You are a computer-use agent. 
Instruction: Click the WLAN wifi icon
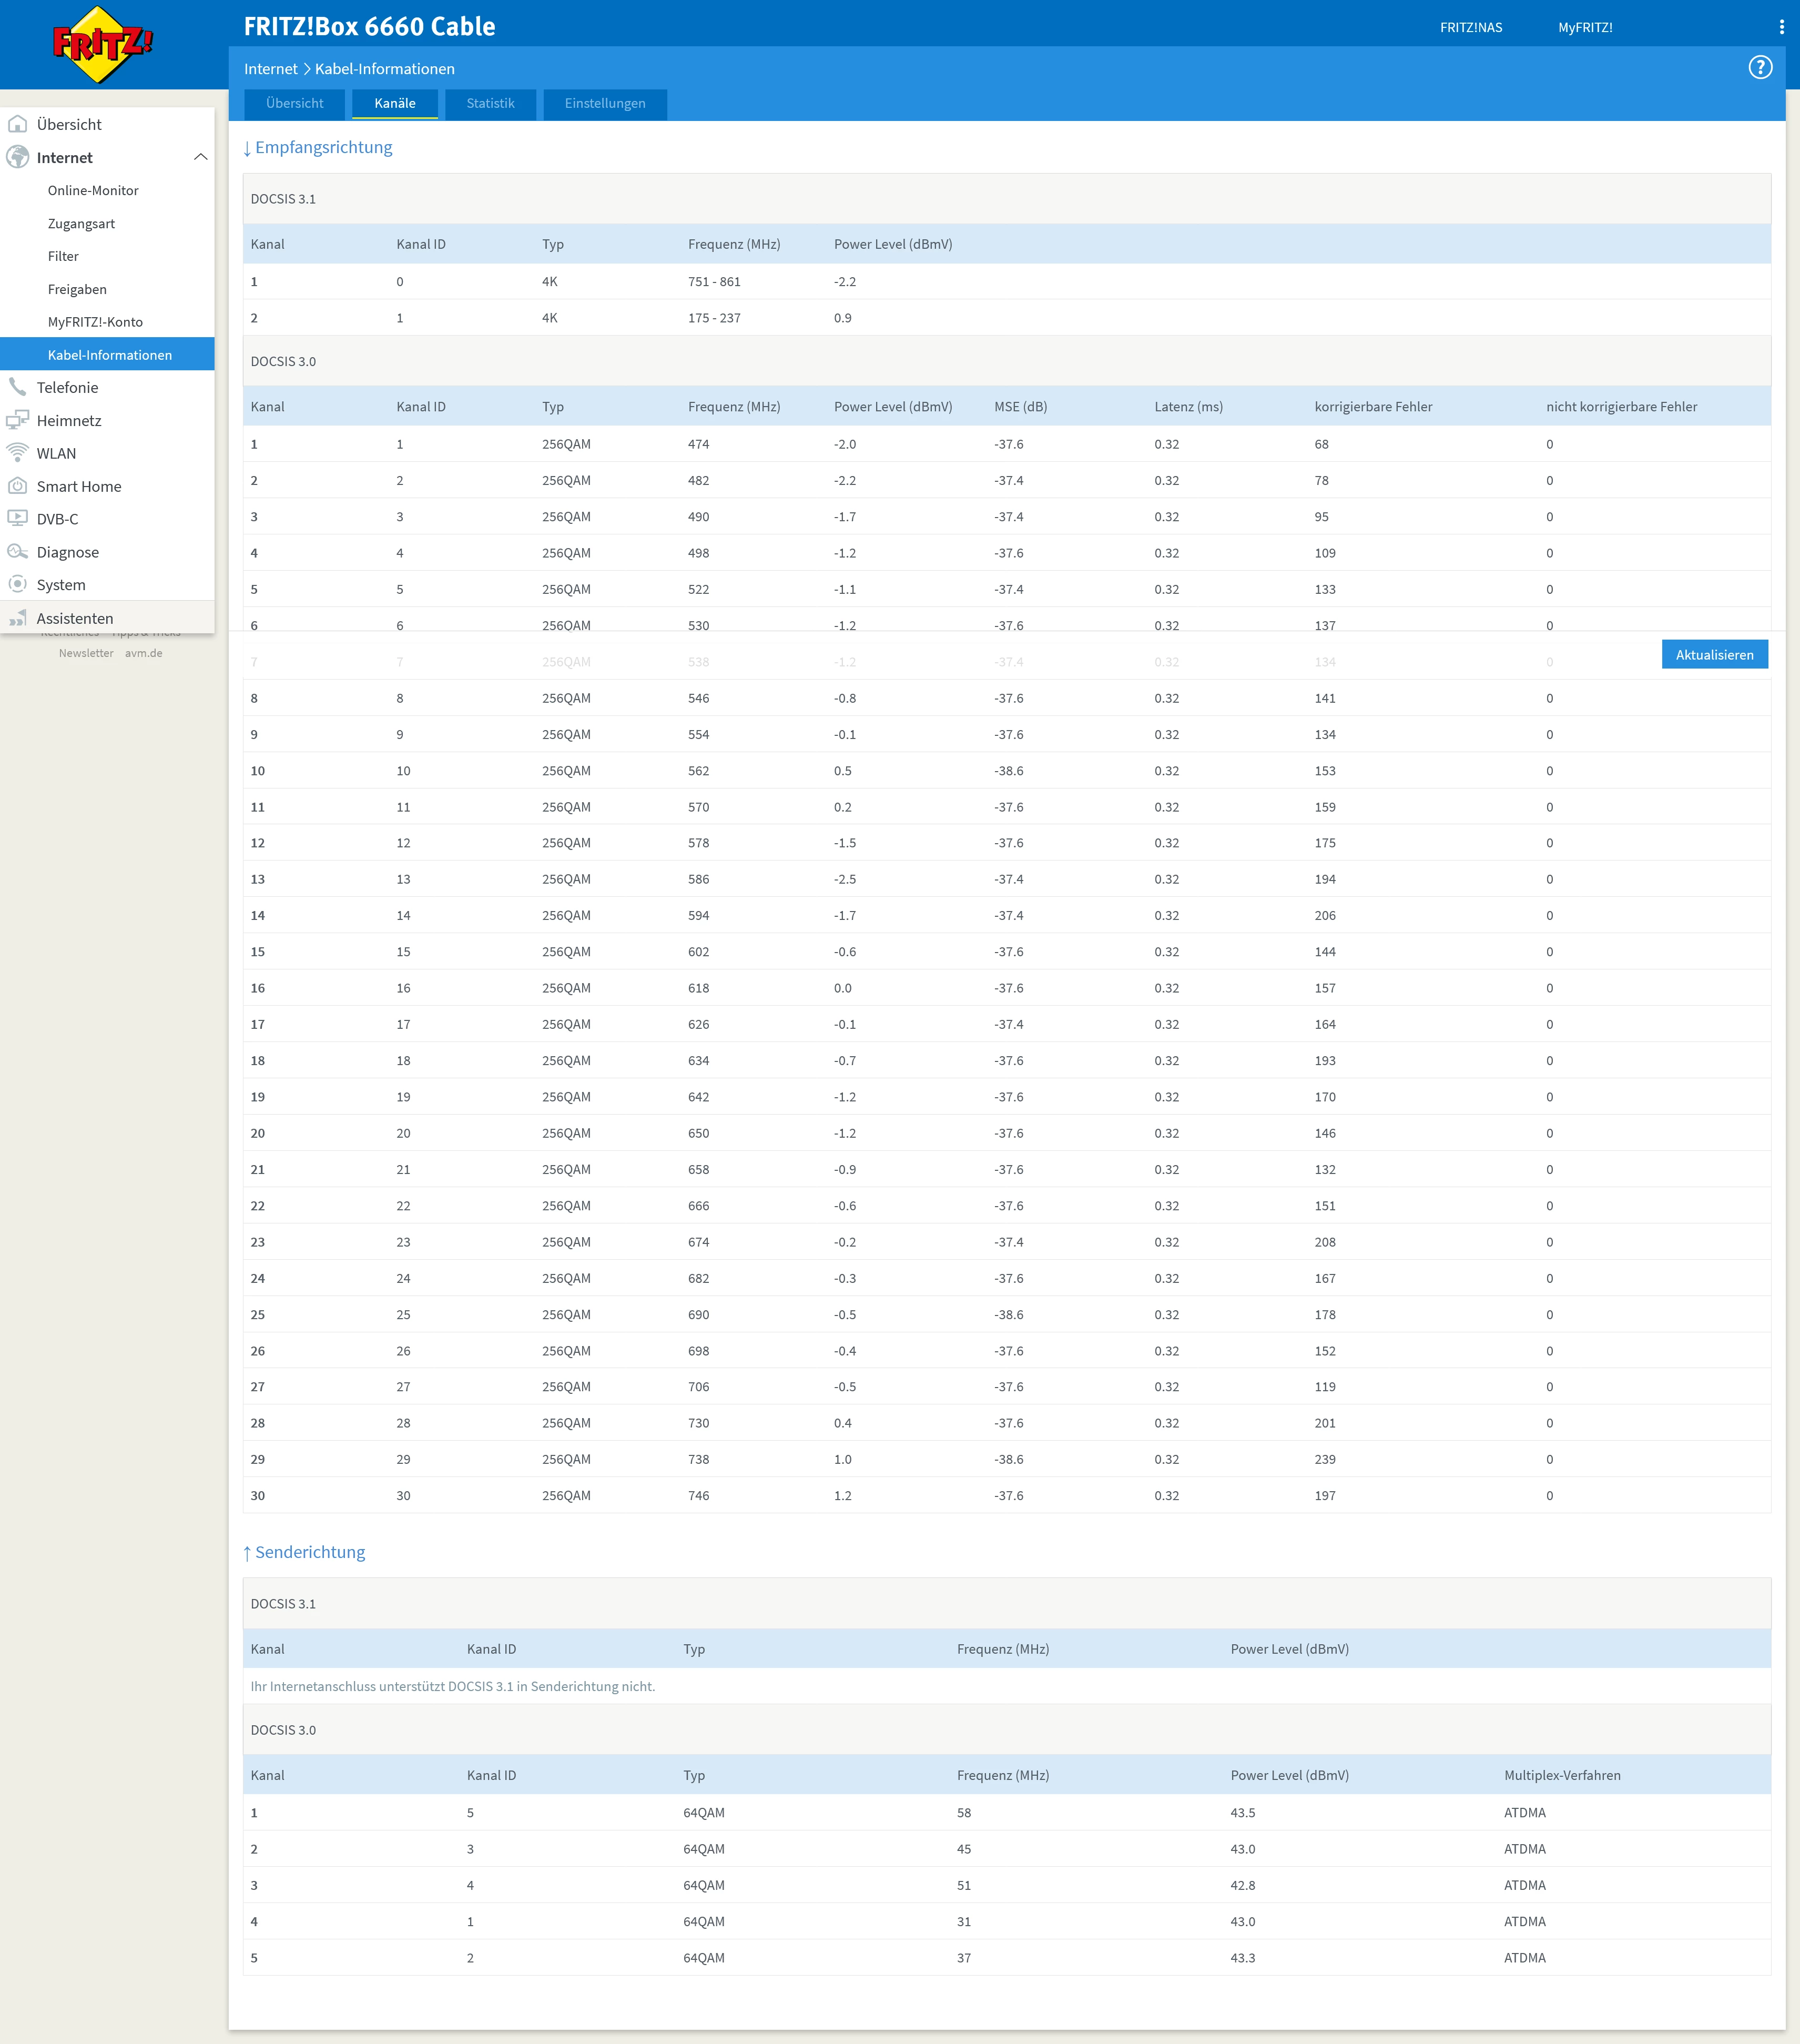tap(17, 453)
